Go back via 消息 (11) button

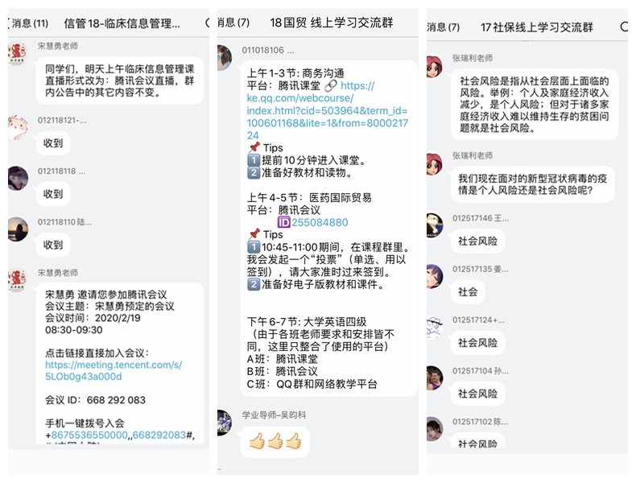[x=28, y=23]
